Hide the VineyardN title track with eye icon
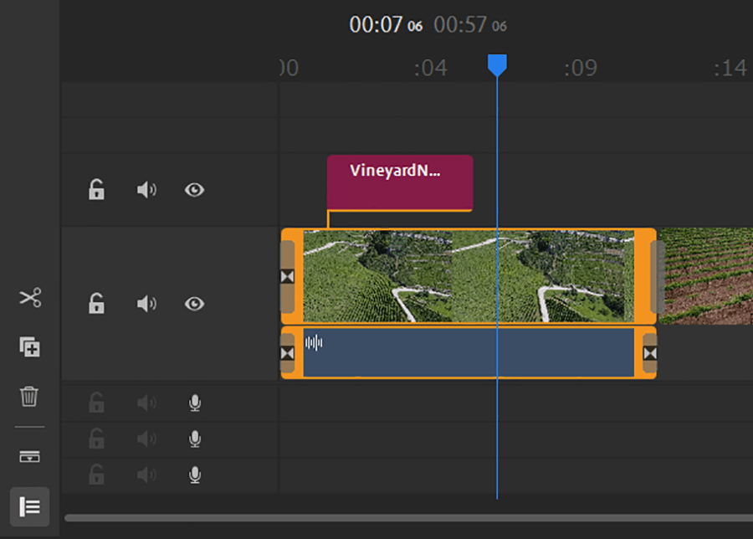Image resolution: width=753 pixels, height=539 pixels. pyautogui.click(x=194, y=190)
